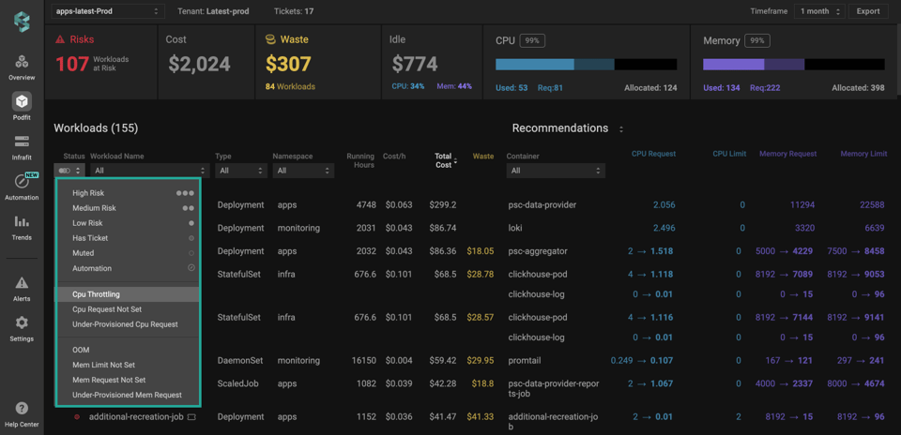The height and width of the screenshot is (435, 901).
Task: Open the Overview section icon
Action: pos(22,62)
